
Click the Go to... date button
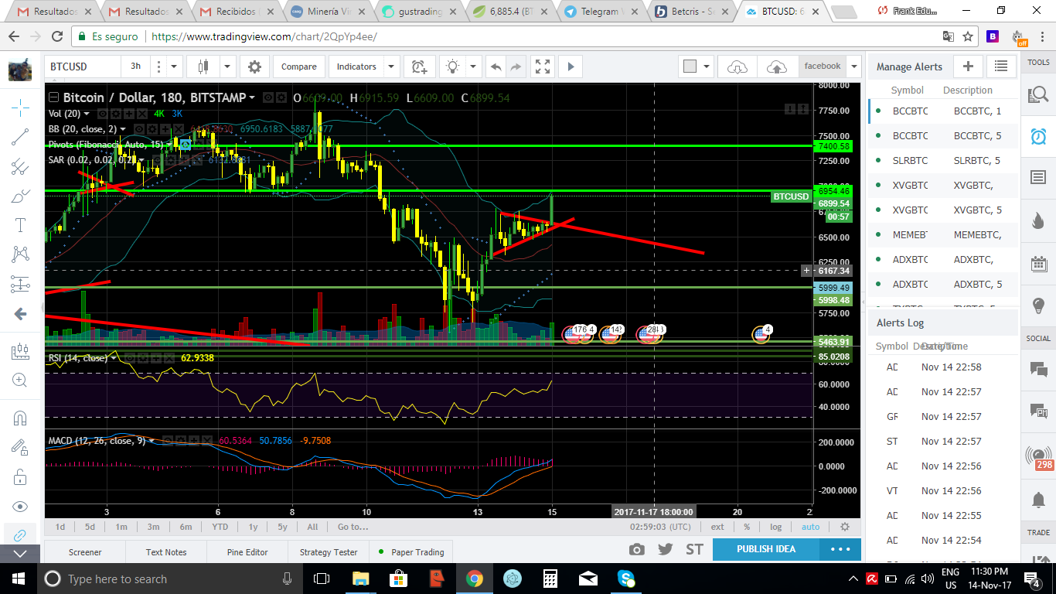(353, 527)
